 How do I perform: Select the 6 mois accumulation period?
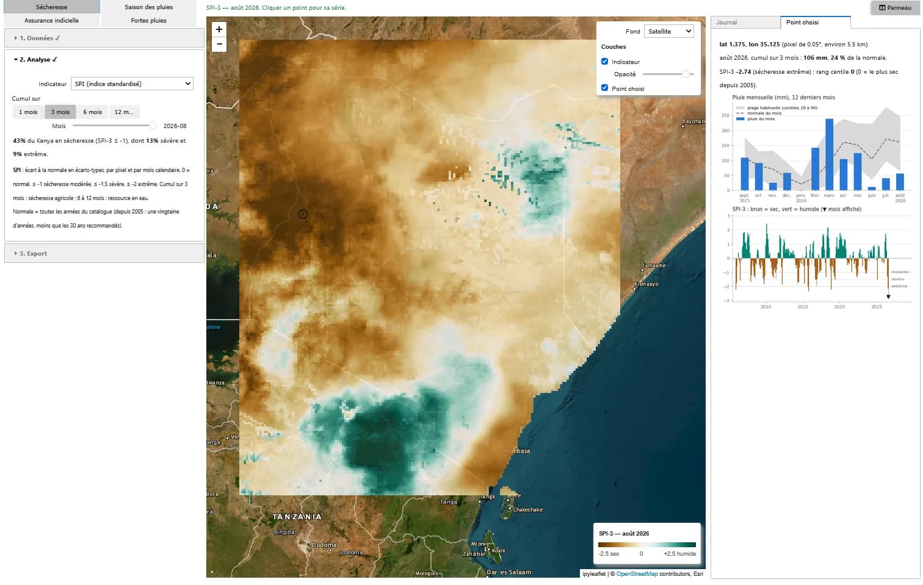click(x=93, y=112)
